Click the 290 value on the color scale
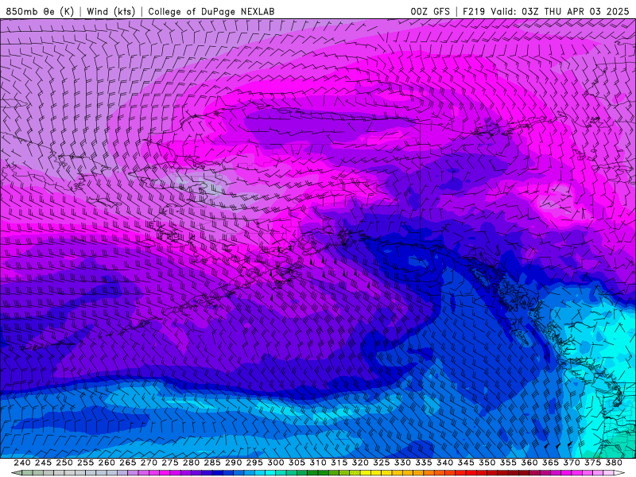The image size is (636, 477). tap(233, 463)
